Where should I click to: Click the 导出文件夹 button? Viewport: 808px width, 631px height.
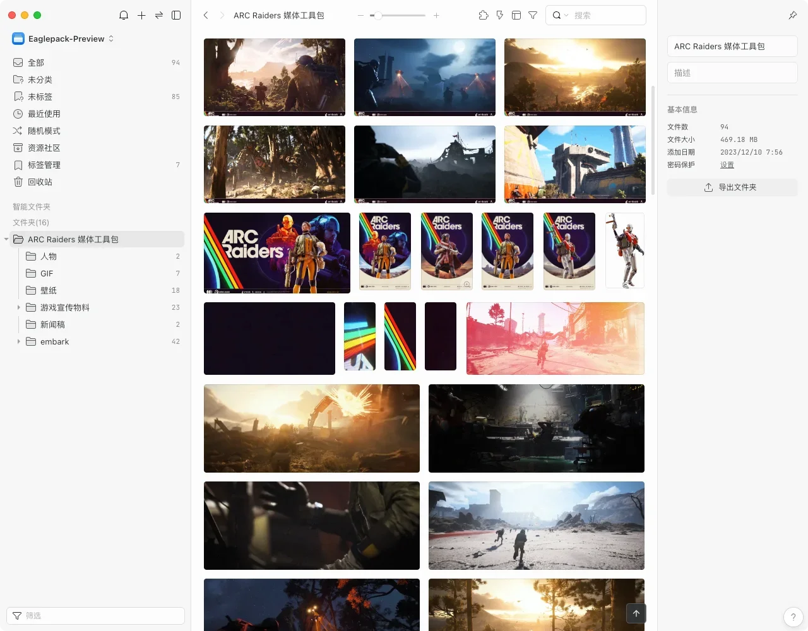(x=732, y=187)
